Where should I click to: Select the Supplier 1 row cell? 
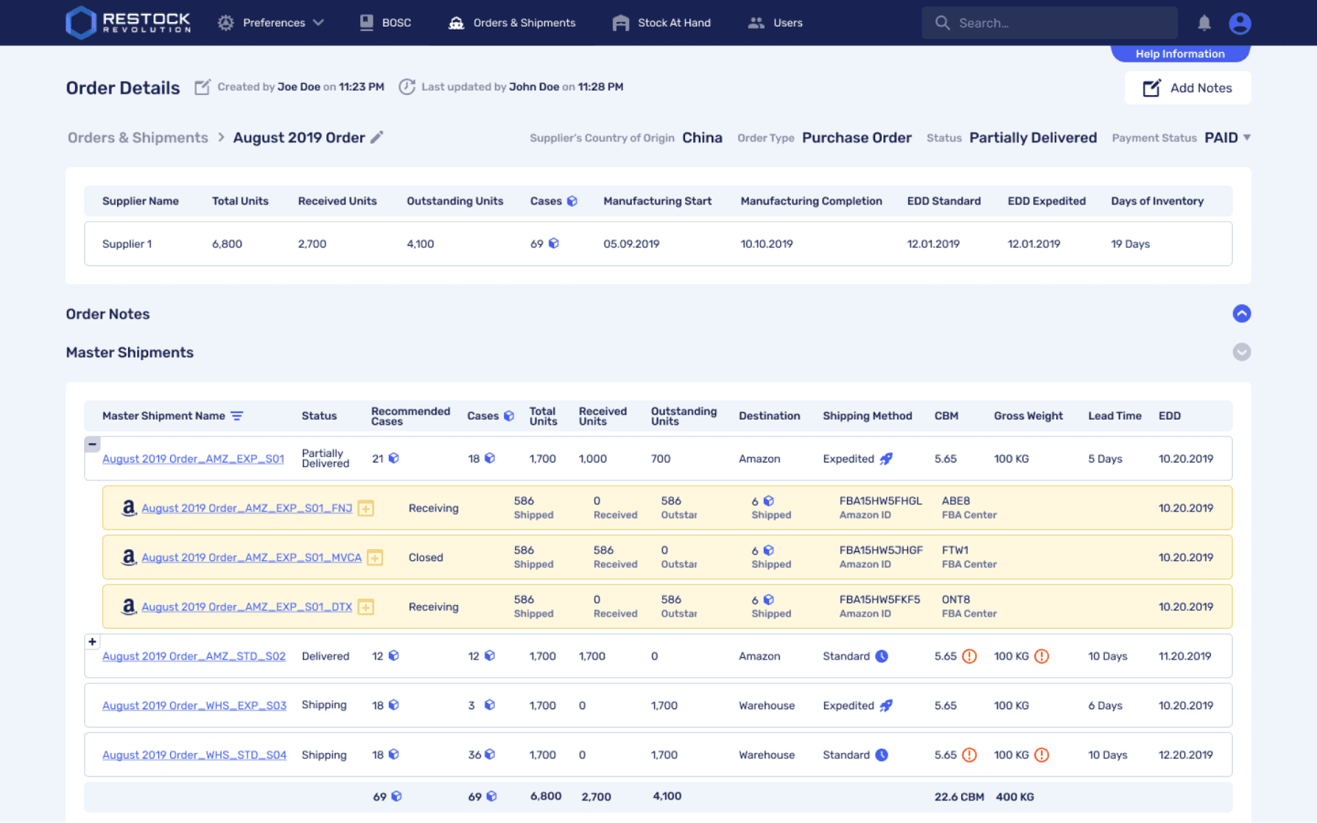(x=127, y=244)
